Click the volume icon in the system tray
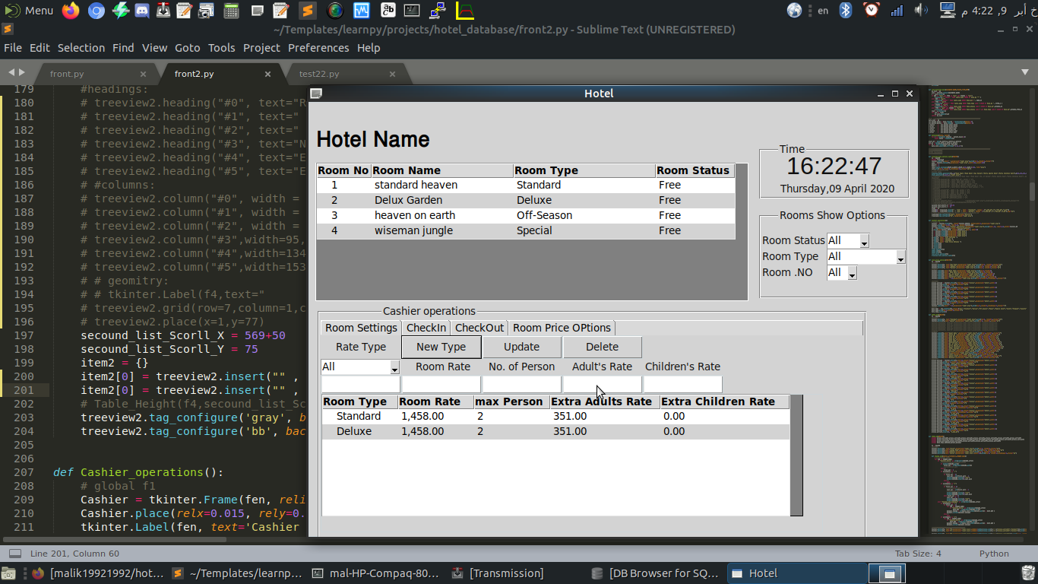This screenshot has width=1038, height=584. [x=920, y=11]
